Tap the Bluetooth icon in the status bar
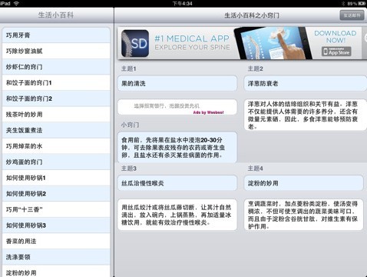367x277 pixels. (x=343, y=4)
